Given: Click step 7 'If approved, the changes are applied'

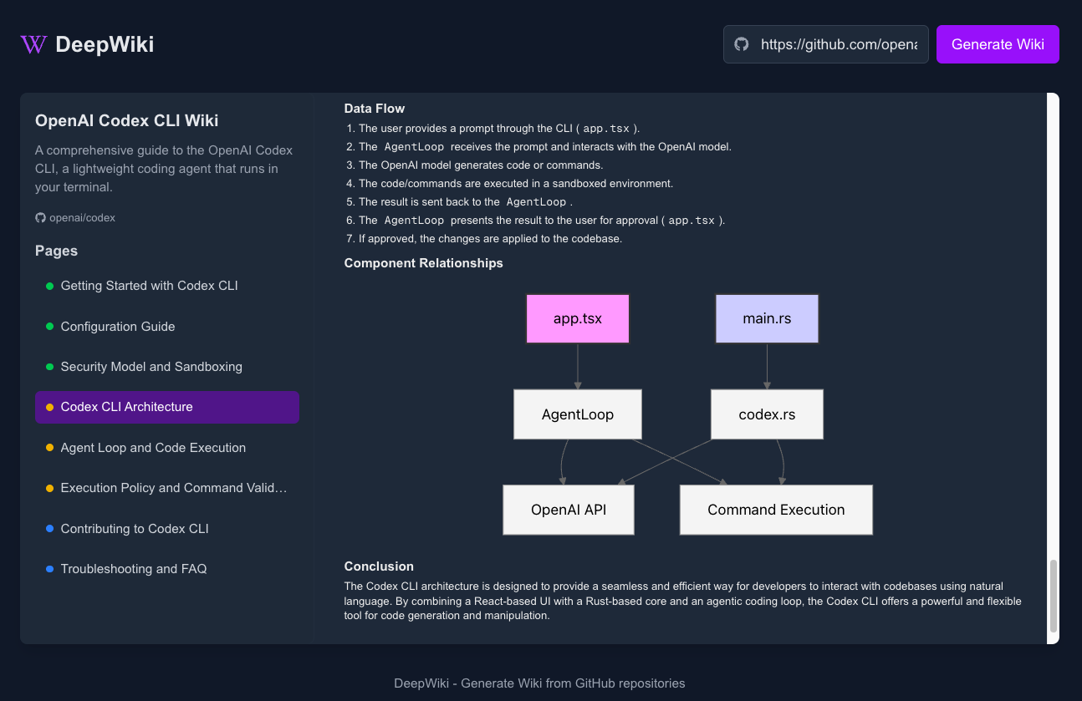Looking at the screenshot, I should (x=491, y=239).
